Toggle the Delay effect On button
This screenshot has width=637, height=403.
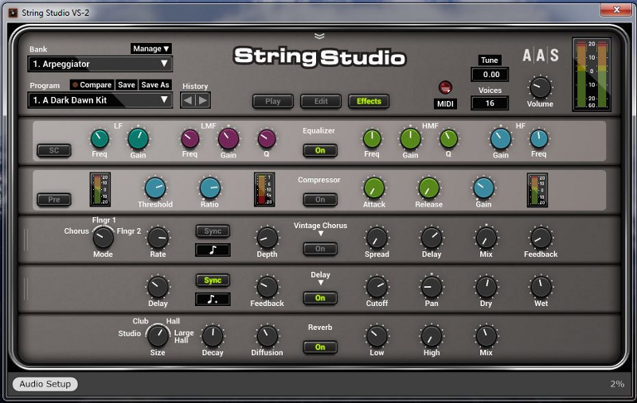tap(320, 298)
